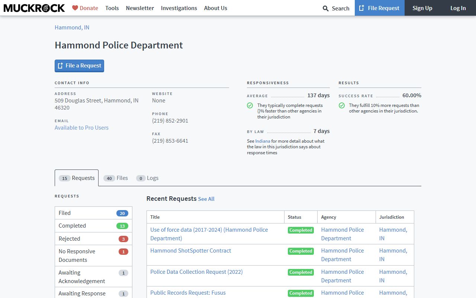This screenshot has width=476, height=298.
Task: Select the Filed requests filter
Action: [x=93, y=213]
